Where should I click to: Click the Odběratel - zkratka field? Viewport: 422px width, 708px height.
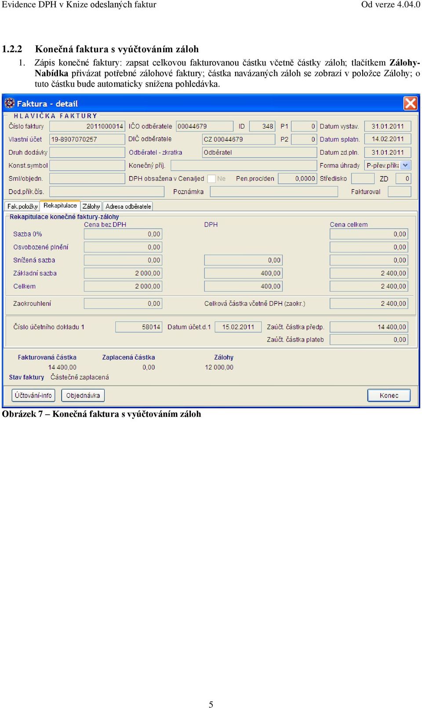pyautogui.click(x=259, y=152)
